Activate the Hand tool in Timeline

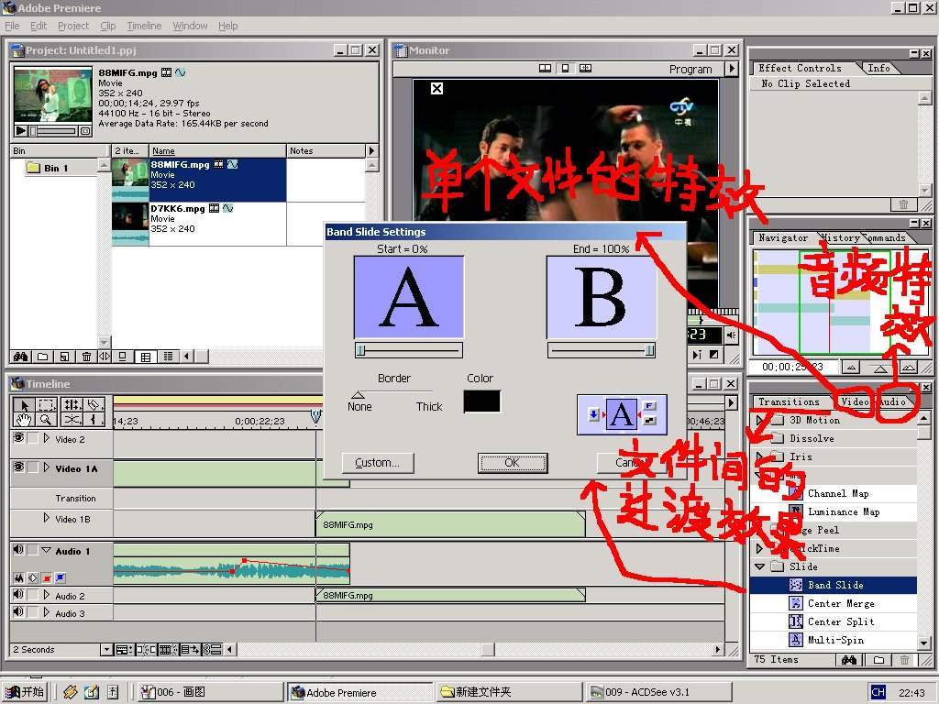point(24,420)
